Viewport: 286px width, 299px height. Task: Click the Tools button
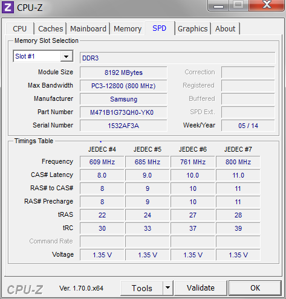coord(142,288)
